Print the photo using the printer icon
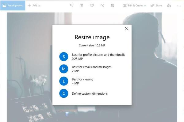This screenshot has width=184, height=122. pyautogui.click(x=169, y=6)
